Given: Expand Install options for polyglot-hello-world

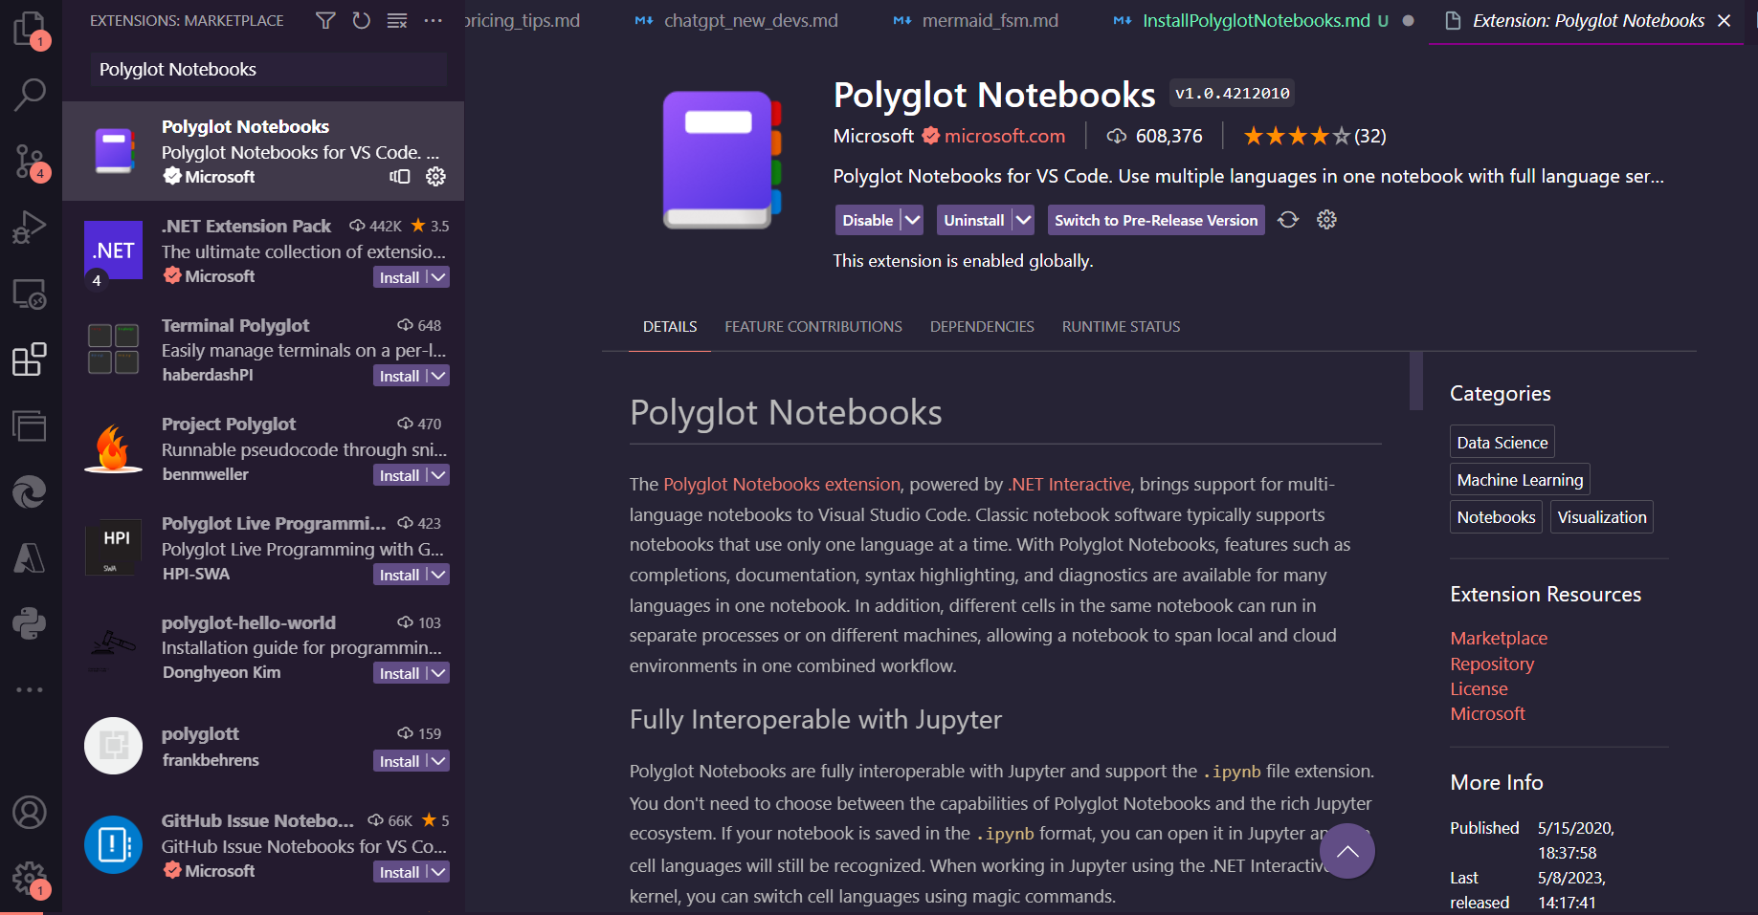Looking at the screenshot, I should tap(438, 673).
